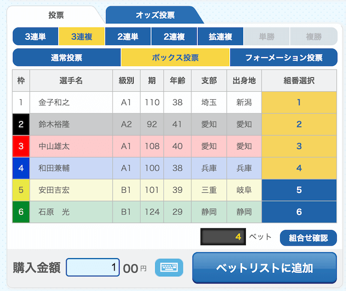The height and width of the screenshot is (291, 346).
Task: Click the 出身地 column header
Action: (x=244, y=80)
